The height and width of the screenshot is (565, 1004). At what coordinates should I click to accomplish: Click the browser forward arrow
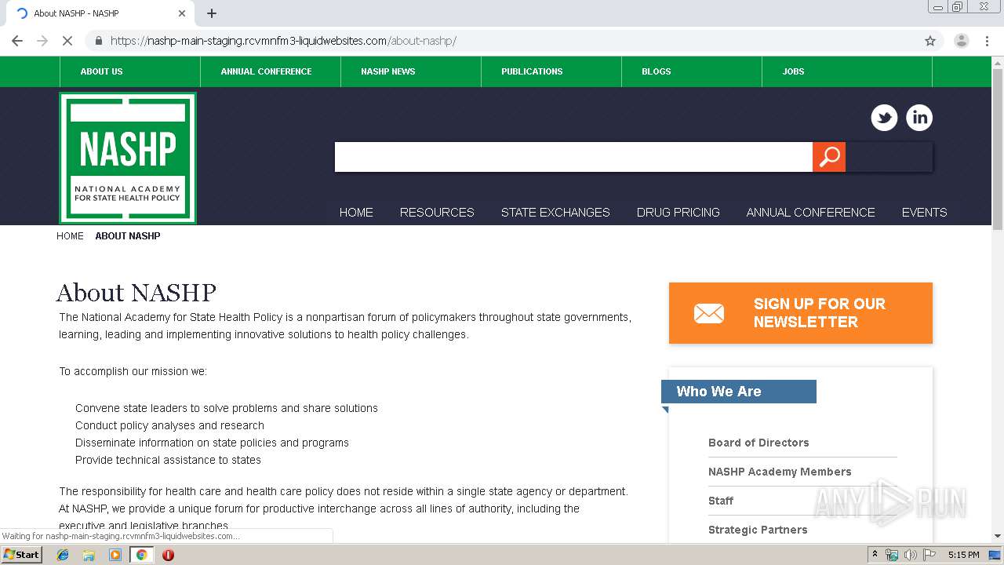click(42, 41)
